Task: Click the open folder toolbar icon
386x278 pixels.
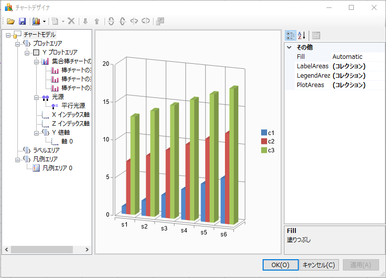Action: click(10, 21)
